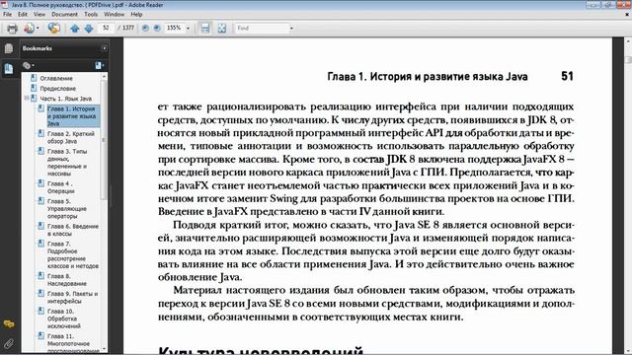Open the zoom level dropdown arrow
This screenshot has height=355, width=632.
(x=188, y=29)
